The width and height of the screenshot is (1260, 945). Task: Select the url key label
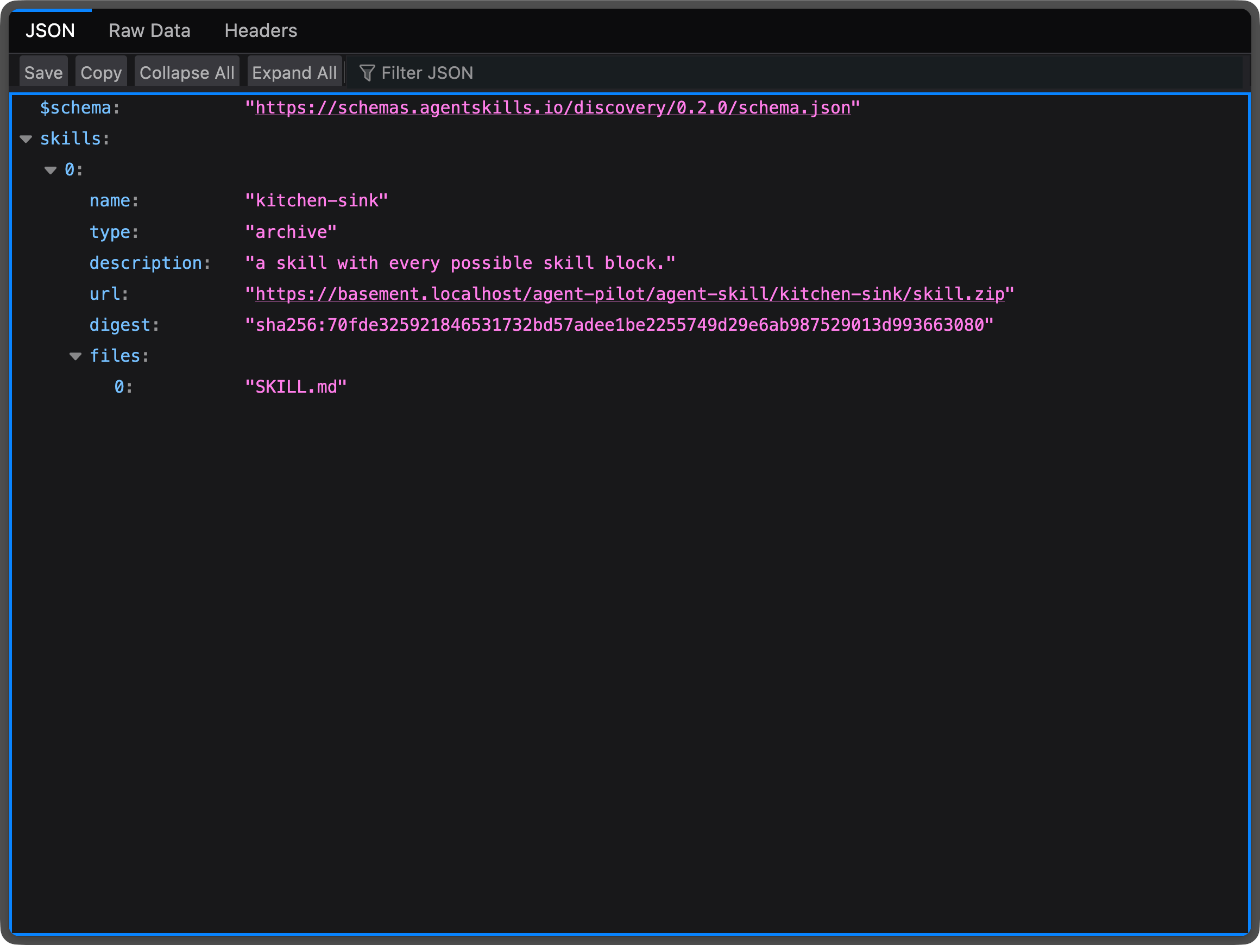[x=105, y=294]
